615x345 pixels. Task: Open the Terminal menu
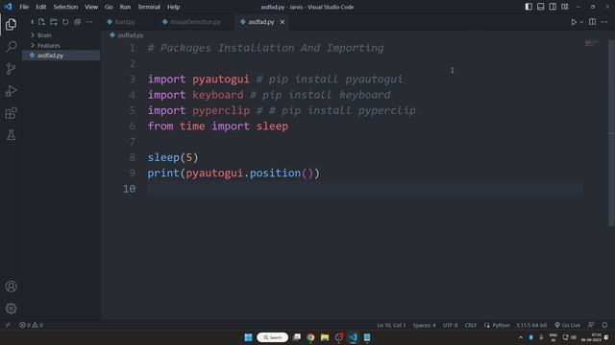coord(149,7)
